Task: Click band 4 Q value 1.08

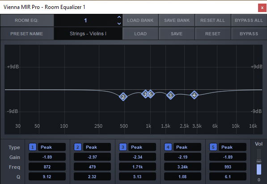Action: tap(182, 176)
